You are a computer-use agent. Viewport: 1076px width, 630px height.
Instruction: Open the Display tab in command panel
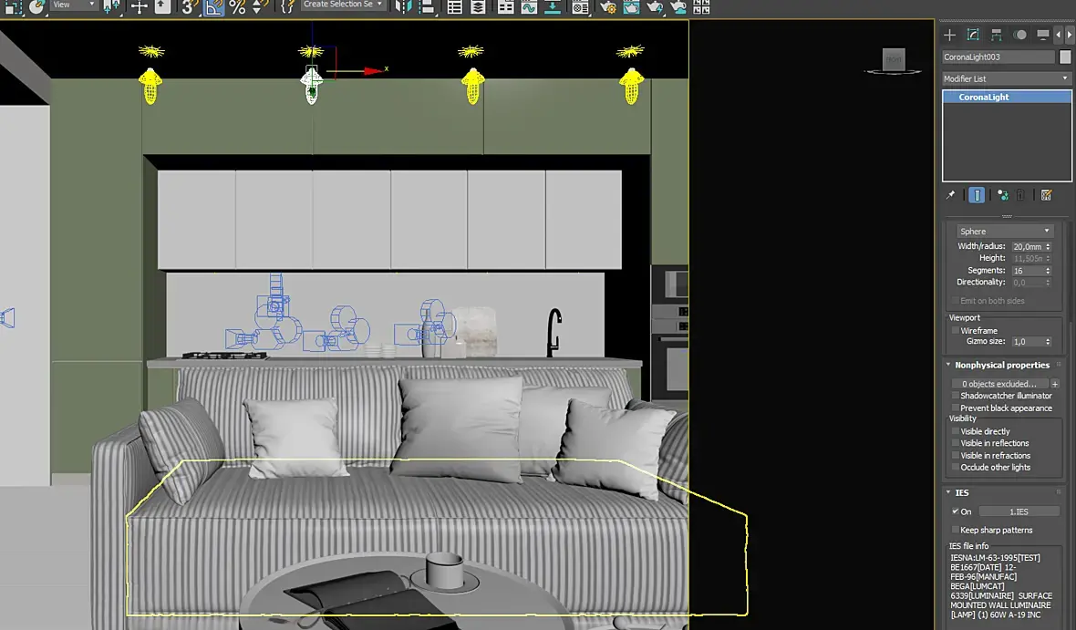tap(1043, 35)
